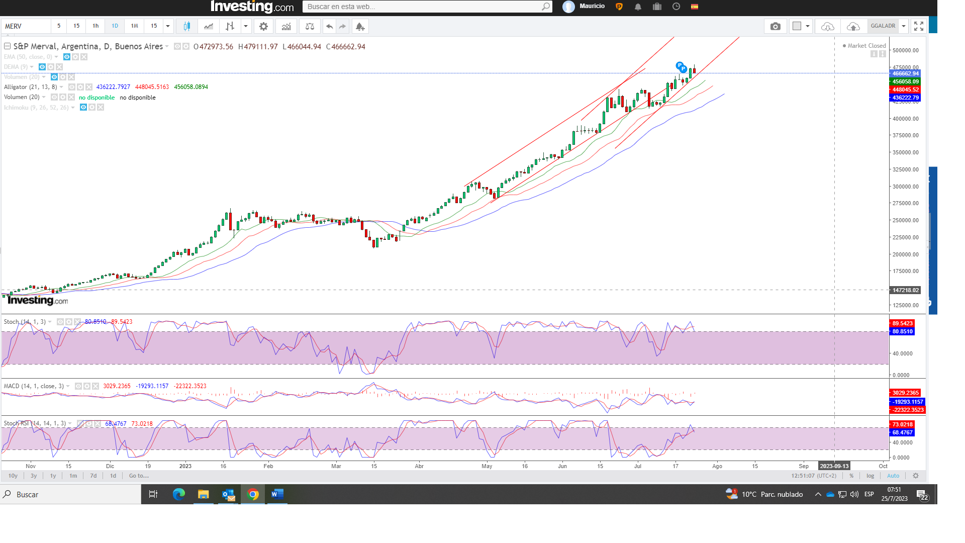
Task: Click the compare symbols scales icon
Action: pyautogui.click(x=310, y=26)
